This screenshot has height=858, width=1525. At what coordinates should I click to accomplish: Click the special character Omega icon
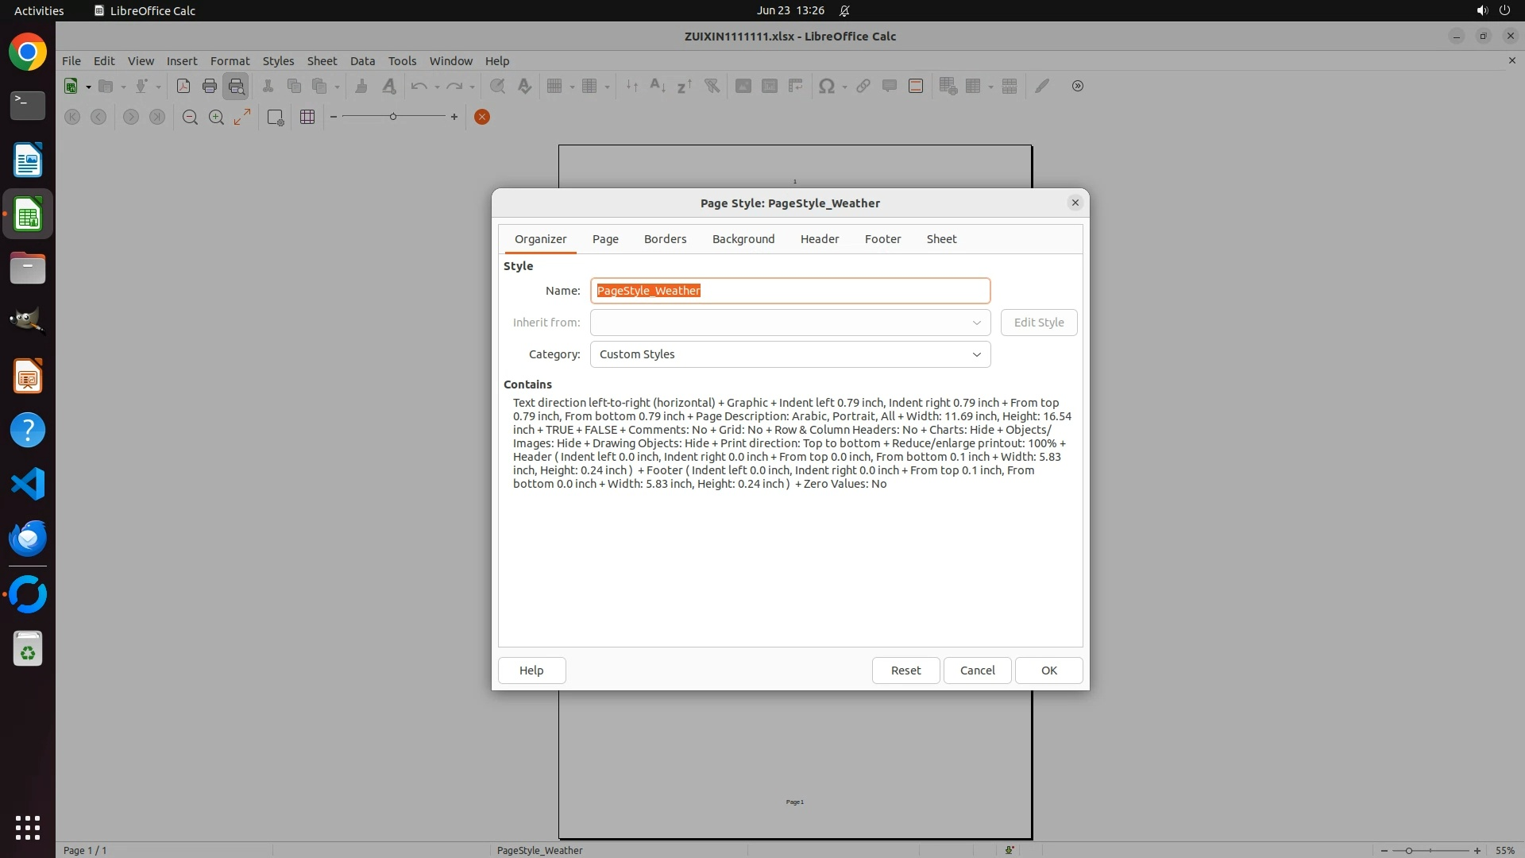[x=826, y=86]
